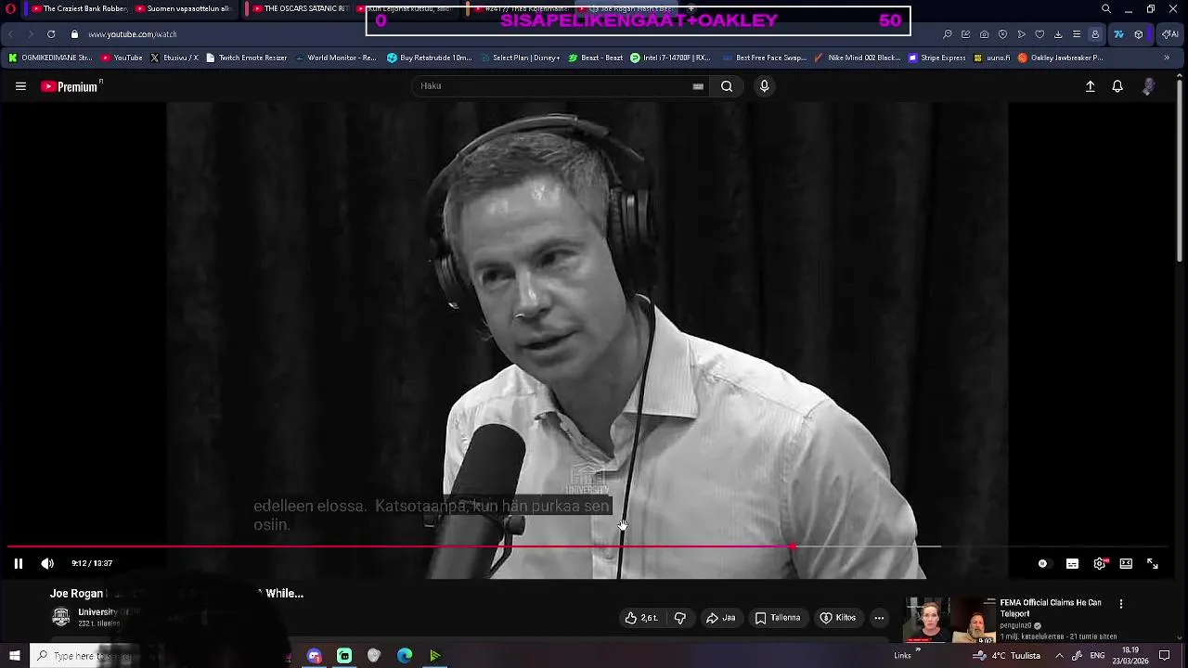The height and width of the screenshot is (668, 1188).
Task: Open the Twitch Emote Resizer bookmark
Action: pos(247,58)
